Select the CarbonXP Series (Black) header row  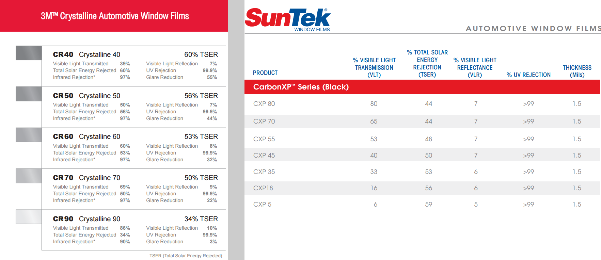(422, 87)
